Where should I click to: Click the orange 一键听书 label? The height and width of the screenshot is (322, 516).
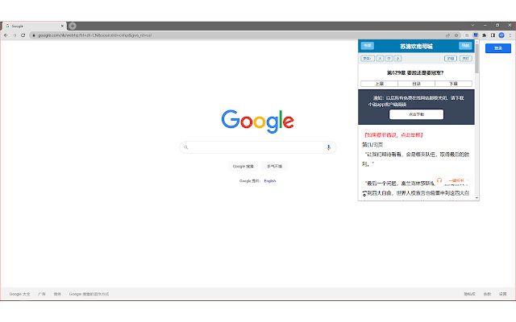pos(456,180)
